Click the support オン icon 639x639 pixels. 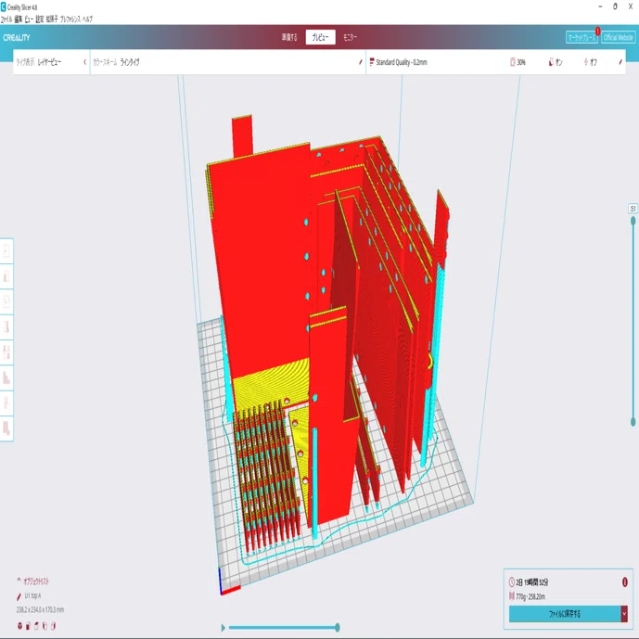[551, 62]
